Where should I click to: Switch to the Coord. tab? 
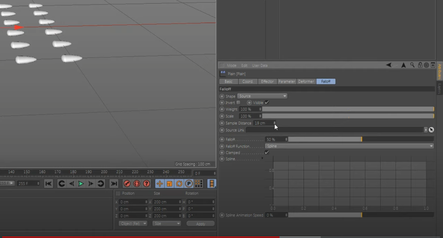(248, 82)
